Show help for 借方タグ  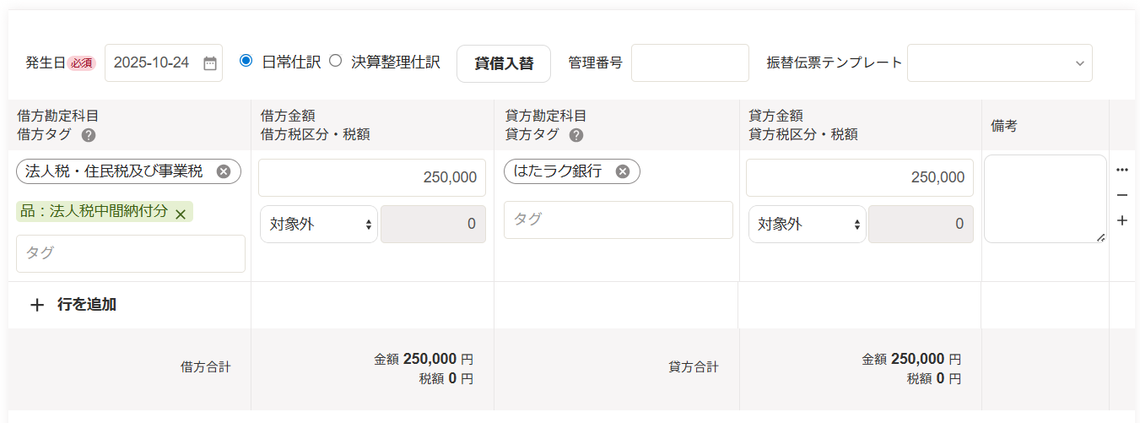(x=89, y=135)
